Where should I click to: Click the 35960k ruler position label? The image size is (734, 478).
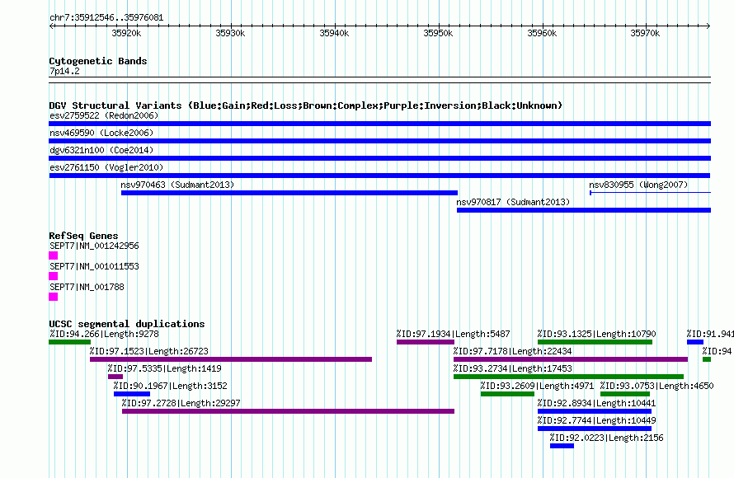[x=542, y=33]
